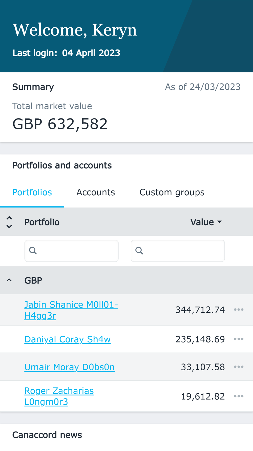253x451 pixels.
Task: Focus the Portfolio name filter field
Action: tap(76, 251)
